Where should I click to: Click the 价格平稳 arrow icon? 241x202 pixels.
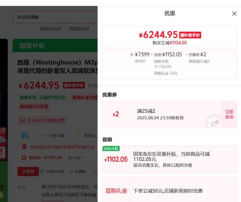(44, 136)
